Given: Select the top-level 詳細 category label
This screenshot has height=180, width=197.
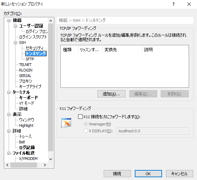Looking at the screenshot, I should tap(17, 131).
